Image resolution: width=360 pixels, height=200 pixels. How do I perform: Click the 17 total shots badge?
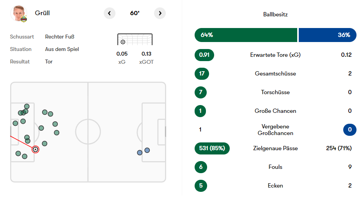tap(202, 74)
